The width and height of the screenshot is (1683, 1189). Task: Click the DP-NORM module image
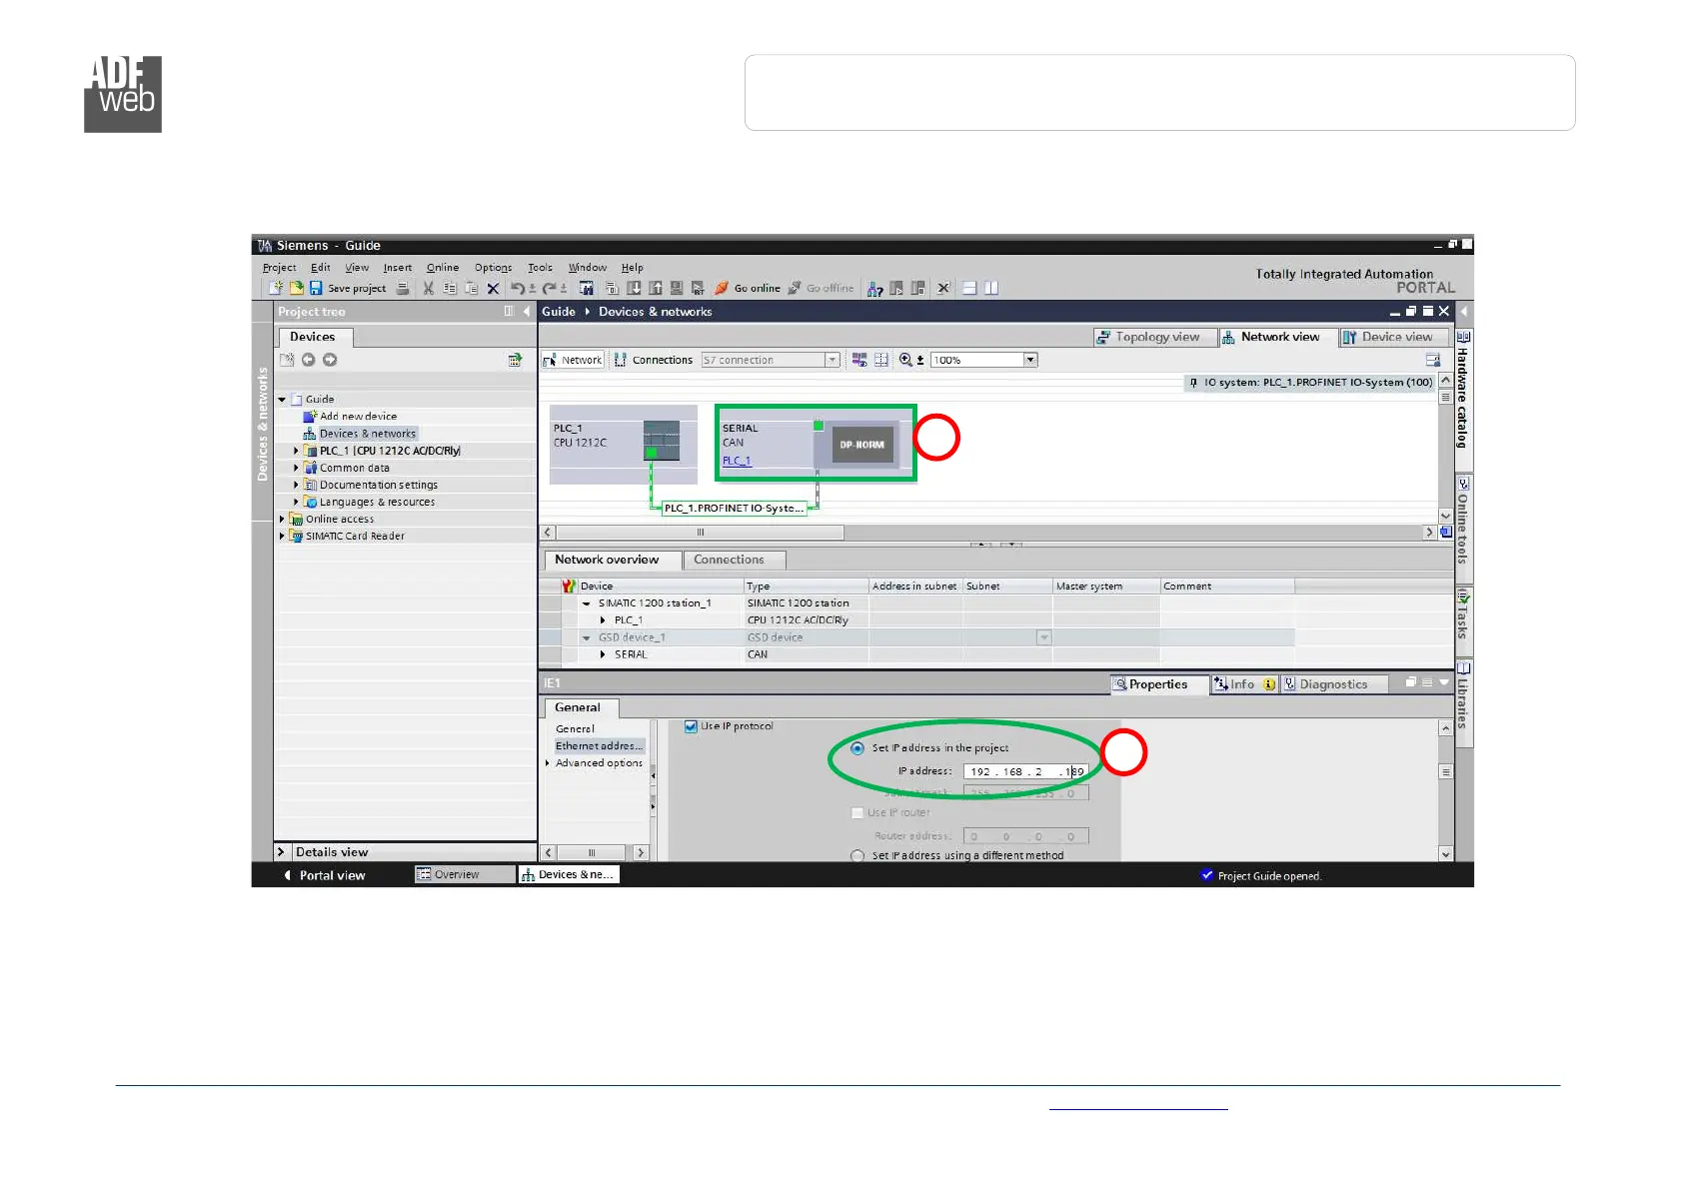coord(861,445)
